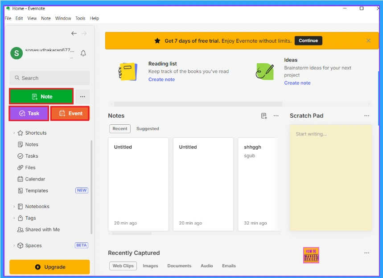Open Notes widget three-dot menu

[276, 116]
